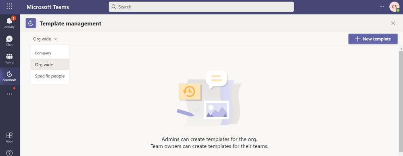The height and width of the screenshot is (156, 403).
Task: Click the Company group label
Action: click(43, 53)
